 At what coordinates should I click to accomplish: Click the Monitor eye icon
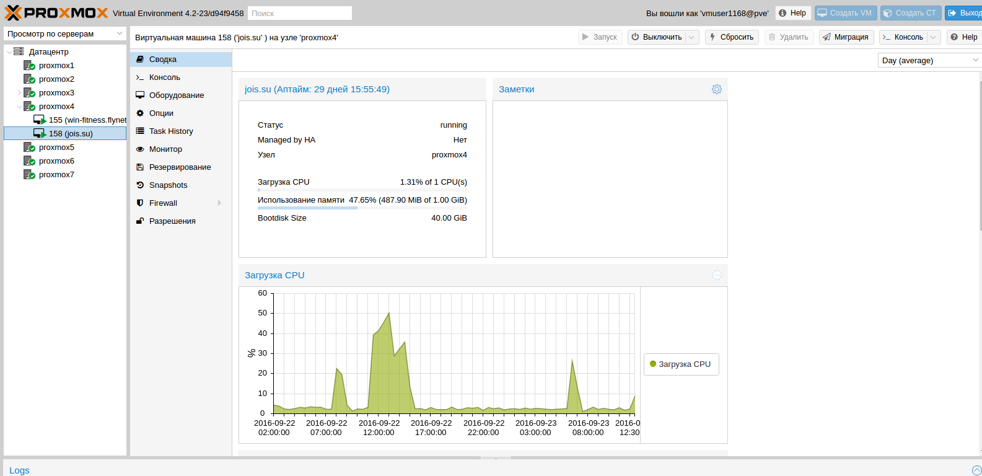140,149
